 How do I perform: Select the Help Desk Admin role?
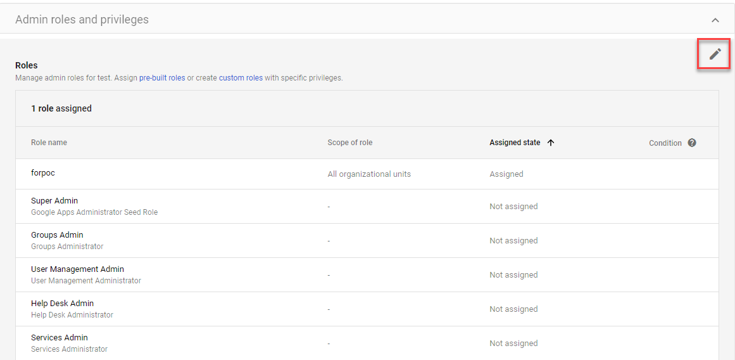pos(62,304)
